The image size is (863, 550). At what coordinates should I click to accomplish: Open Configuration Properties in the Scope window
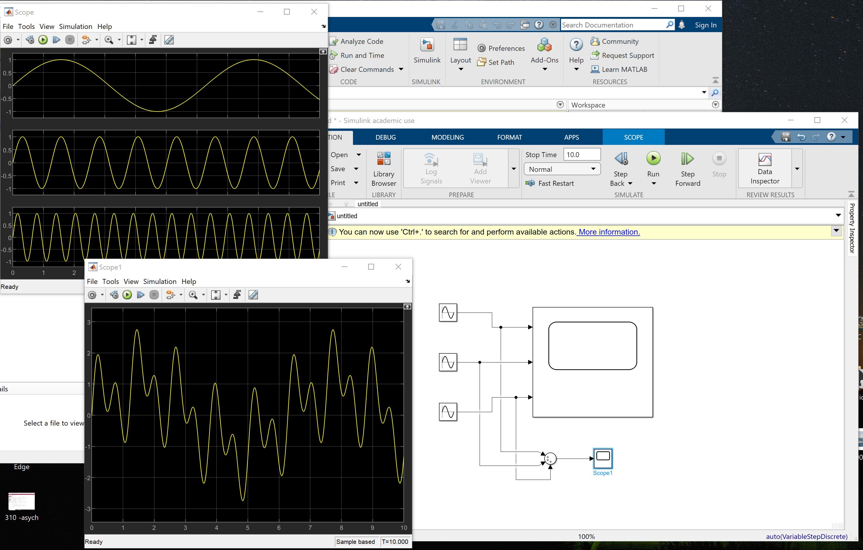[8, 40]
